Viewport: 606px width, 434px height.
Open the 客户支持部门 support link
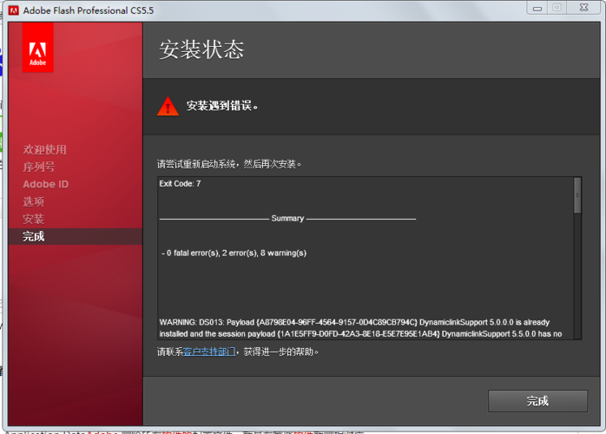[209, 352]
